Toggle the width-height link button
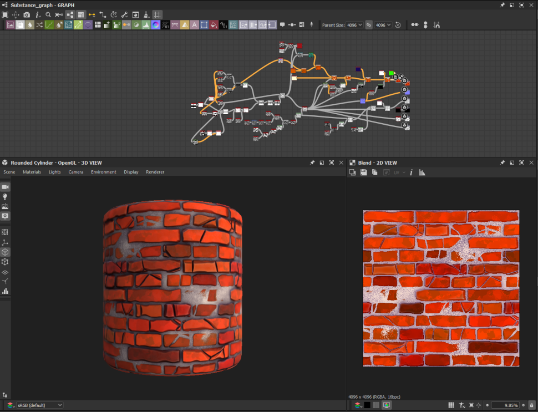Image resolution: width=538 pixels, height=412 pixels. pyautogui.click(x=369, y=25)
